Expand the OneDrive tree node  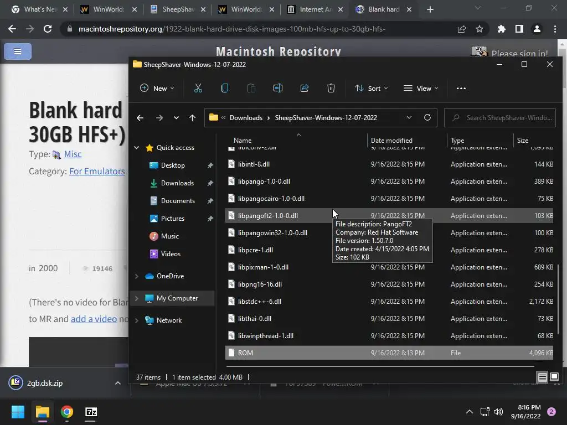(x=137, y=276)
